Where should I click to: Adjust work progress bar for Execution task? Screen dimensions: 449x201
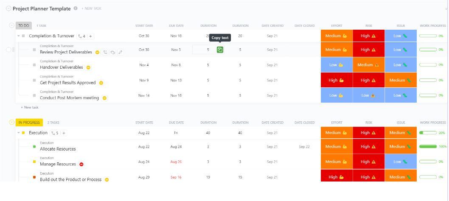point(428,133)
